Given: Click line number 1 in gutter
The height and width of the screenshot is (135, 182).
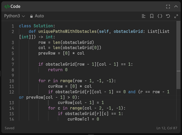Looking at the screenshot, I should [13, 26].
